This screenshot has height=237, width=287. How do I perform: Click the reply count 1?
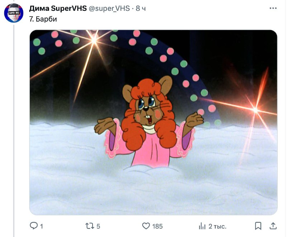(x=42, y=226)
